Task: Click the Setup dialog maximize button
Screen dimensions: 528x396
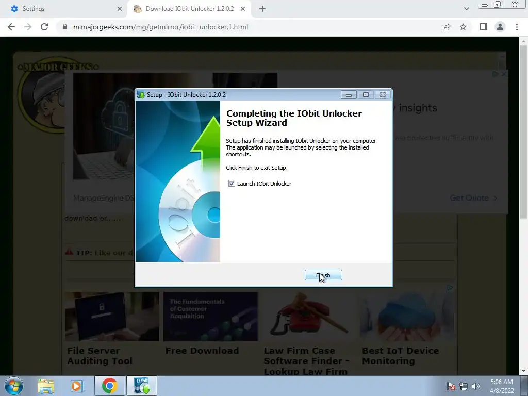Action: [366, 95]
